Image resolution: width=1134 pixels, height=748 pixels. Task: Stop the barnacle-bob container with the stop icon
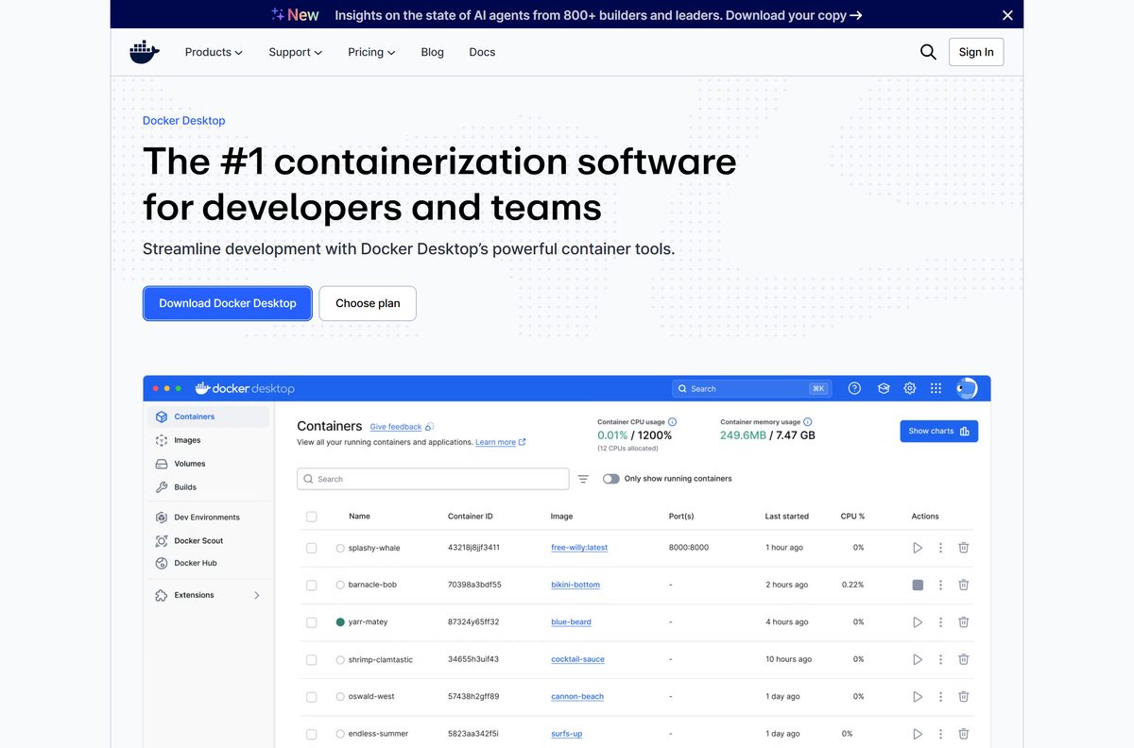tap(918, 585)
